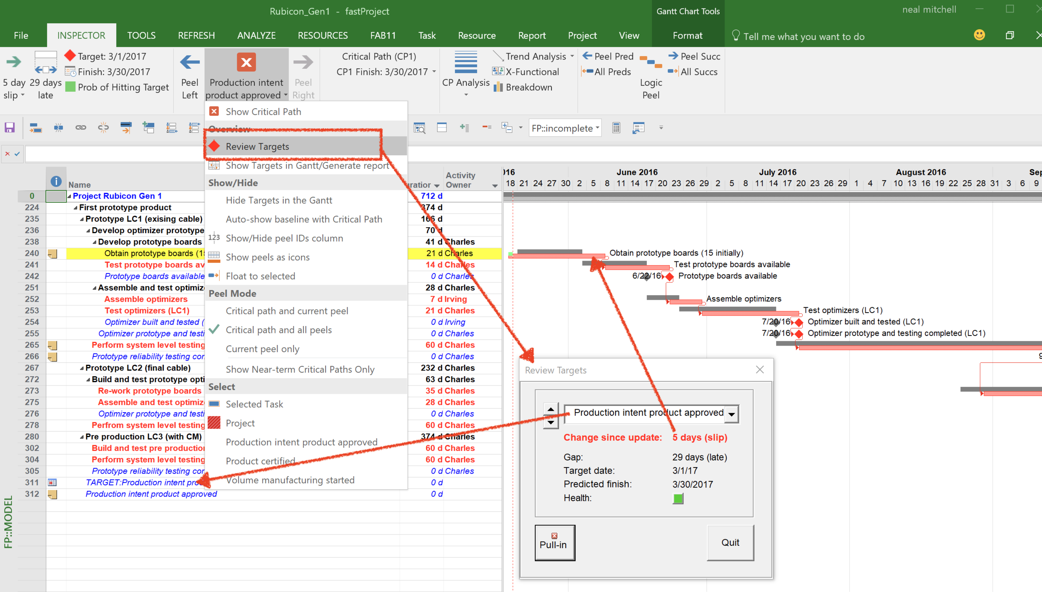Click green Health indicator swatch
Image resolution: width=1042 pixels, height=592 pixels.
678,498
